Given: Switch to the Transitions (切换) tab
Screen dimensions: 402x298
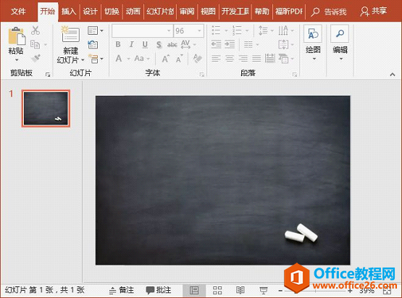Looking at the screenshot, I should click(112, 12).
